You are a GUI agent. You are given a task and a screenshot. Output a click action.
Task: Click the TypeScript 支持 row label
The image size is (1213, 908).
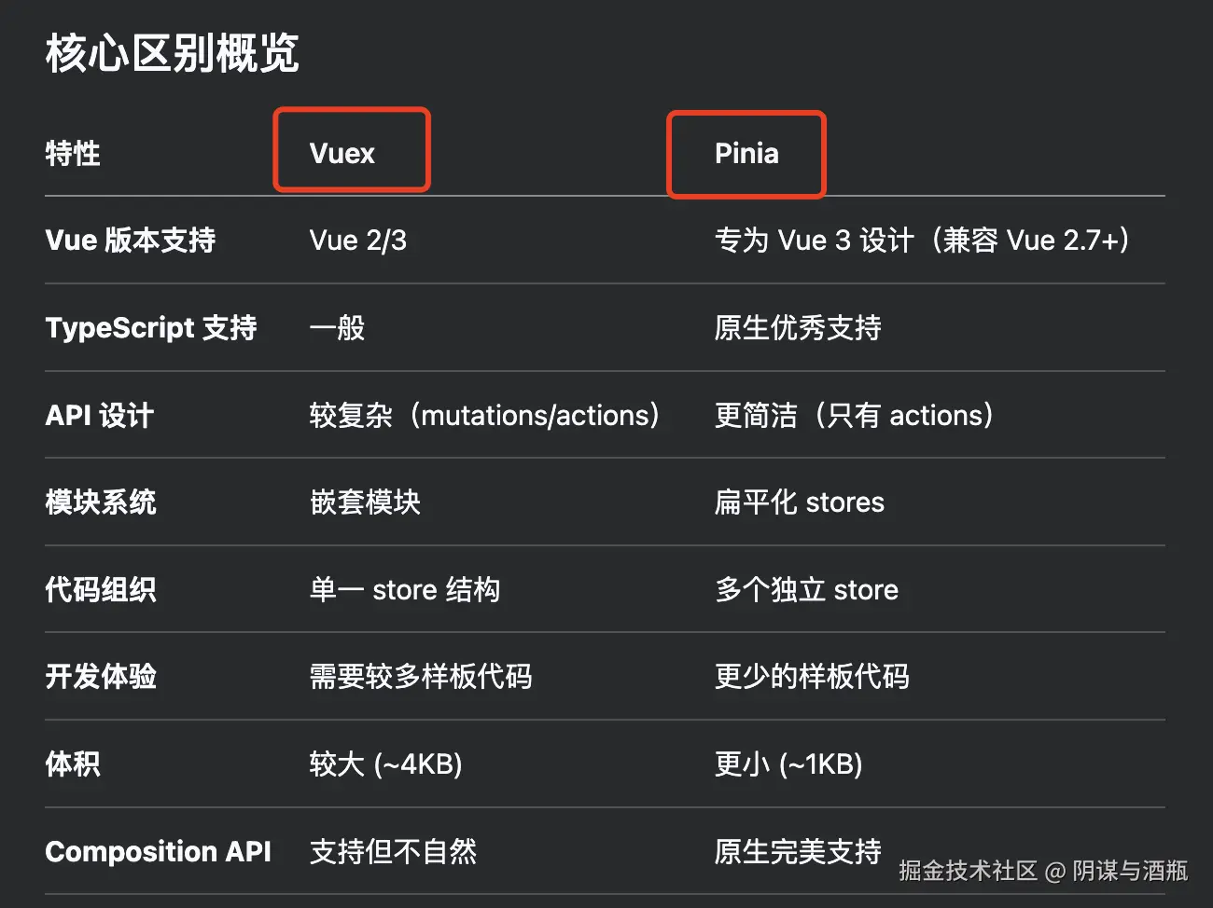click(x=151, y=328)
